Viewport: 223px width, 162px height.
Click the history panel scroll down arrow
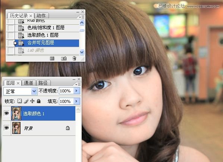[x=82, y=52]
